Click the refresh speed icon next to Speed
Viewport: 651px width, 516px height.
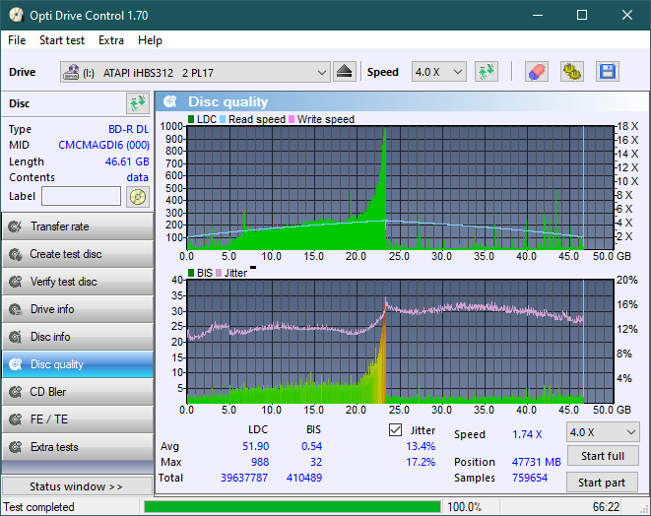486,72
